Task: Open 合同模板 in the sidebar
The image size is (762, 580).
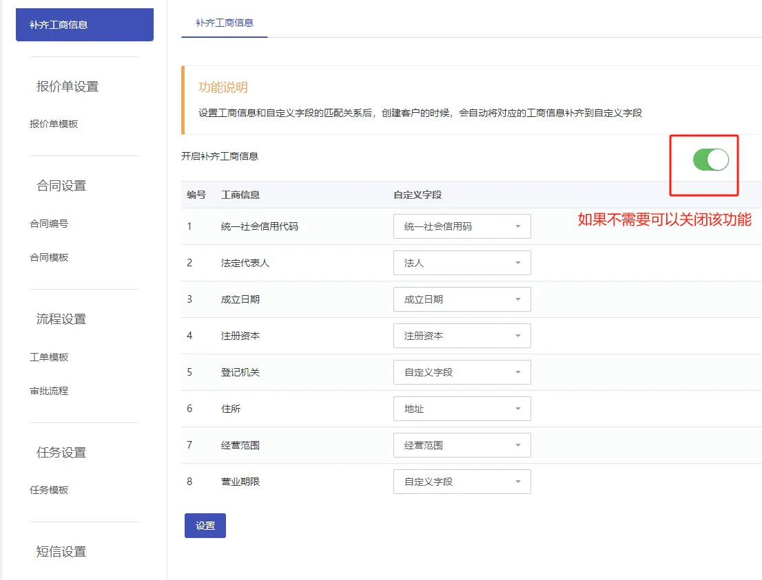Action: pos(49,257)
